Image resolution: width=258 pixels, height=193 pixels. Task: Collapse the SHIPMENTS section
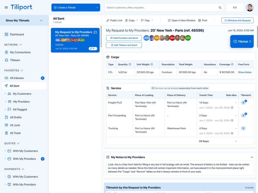tap(23, 169)
